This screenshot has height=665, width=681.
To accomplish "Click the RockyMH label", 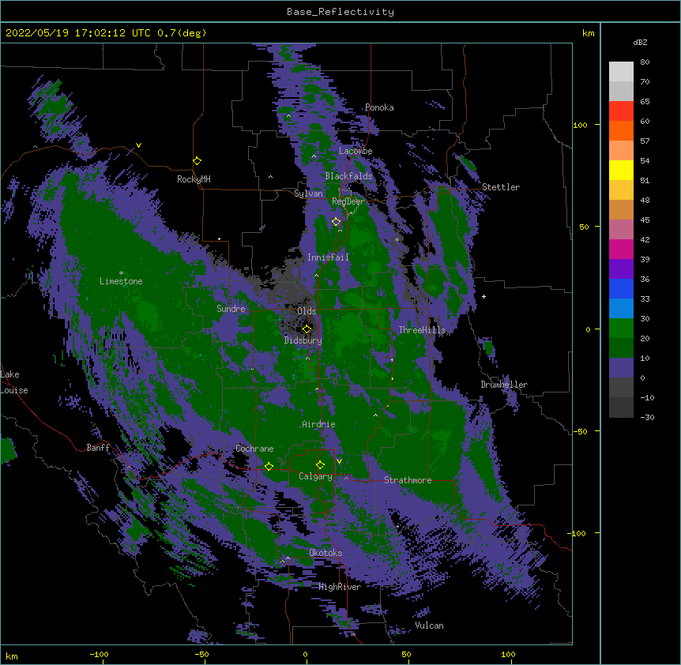I will [x=194, y=179].
